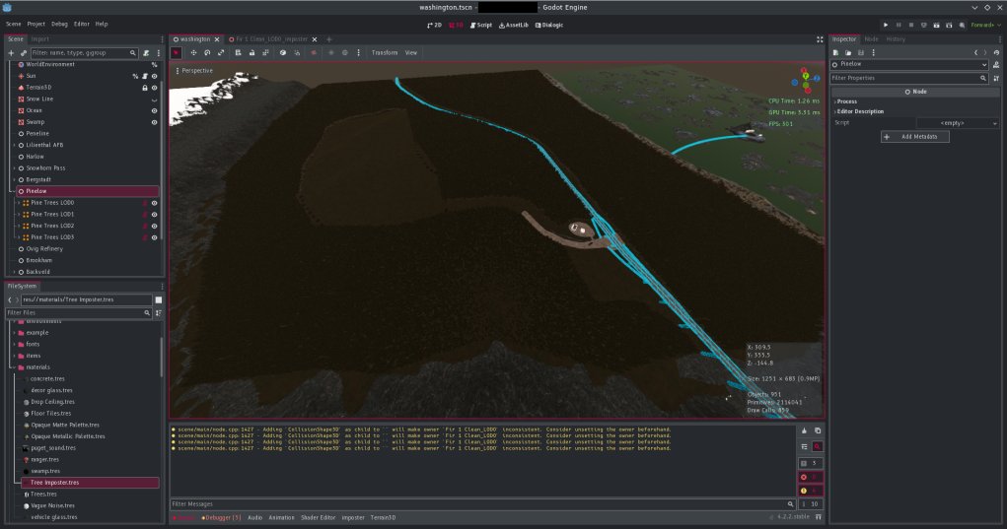Copy Output log selection icon

(818, 430)
